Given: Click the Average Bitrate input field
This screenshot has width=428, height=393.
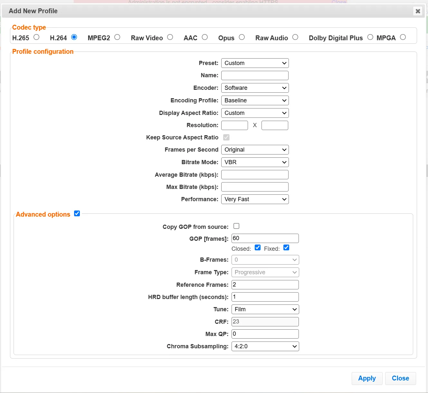Looking at the screenshot, I should click(255, 175).
